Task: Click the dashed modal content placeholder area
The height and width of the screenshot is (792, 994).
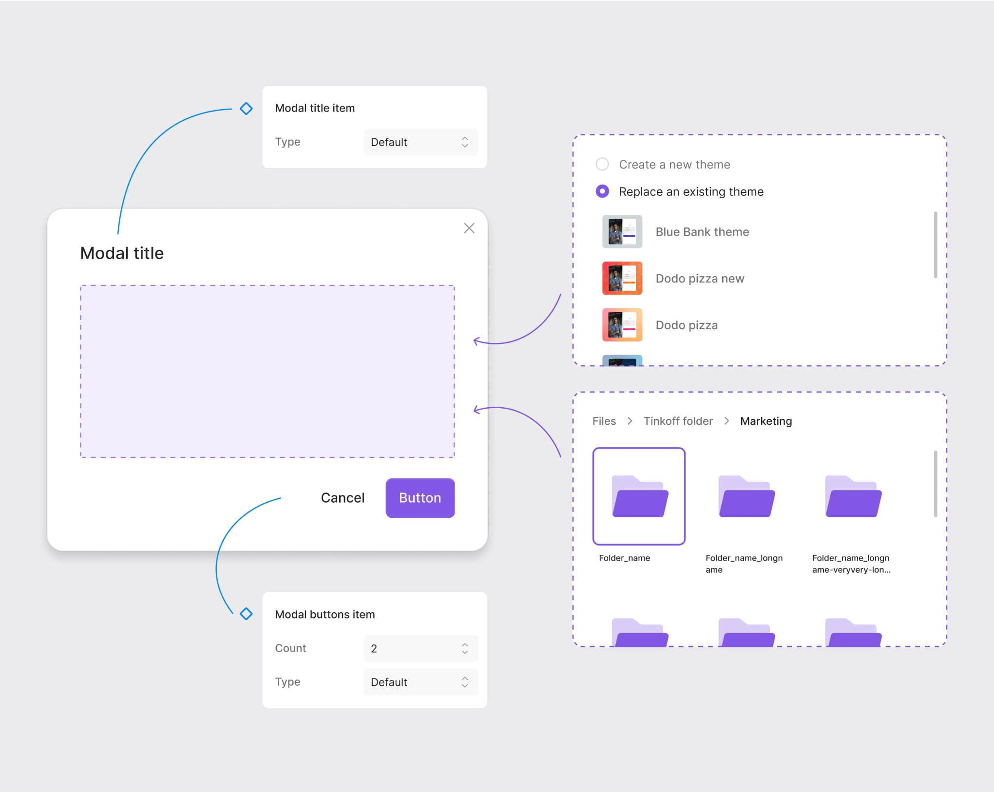Action: (x=267, y=371)
